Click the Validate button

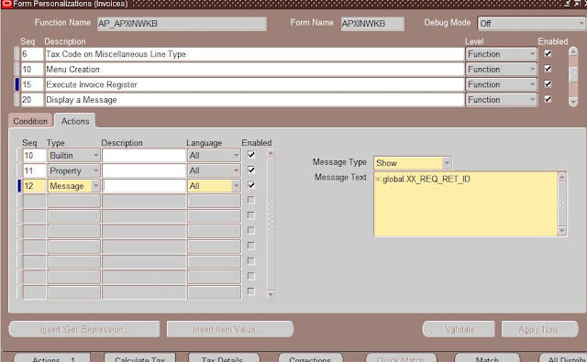coord(459,329)
